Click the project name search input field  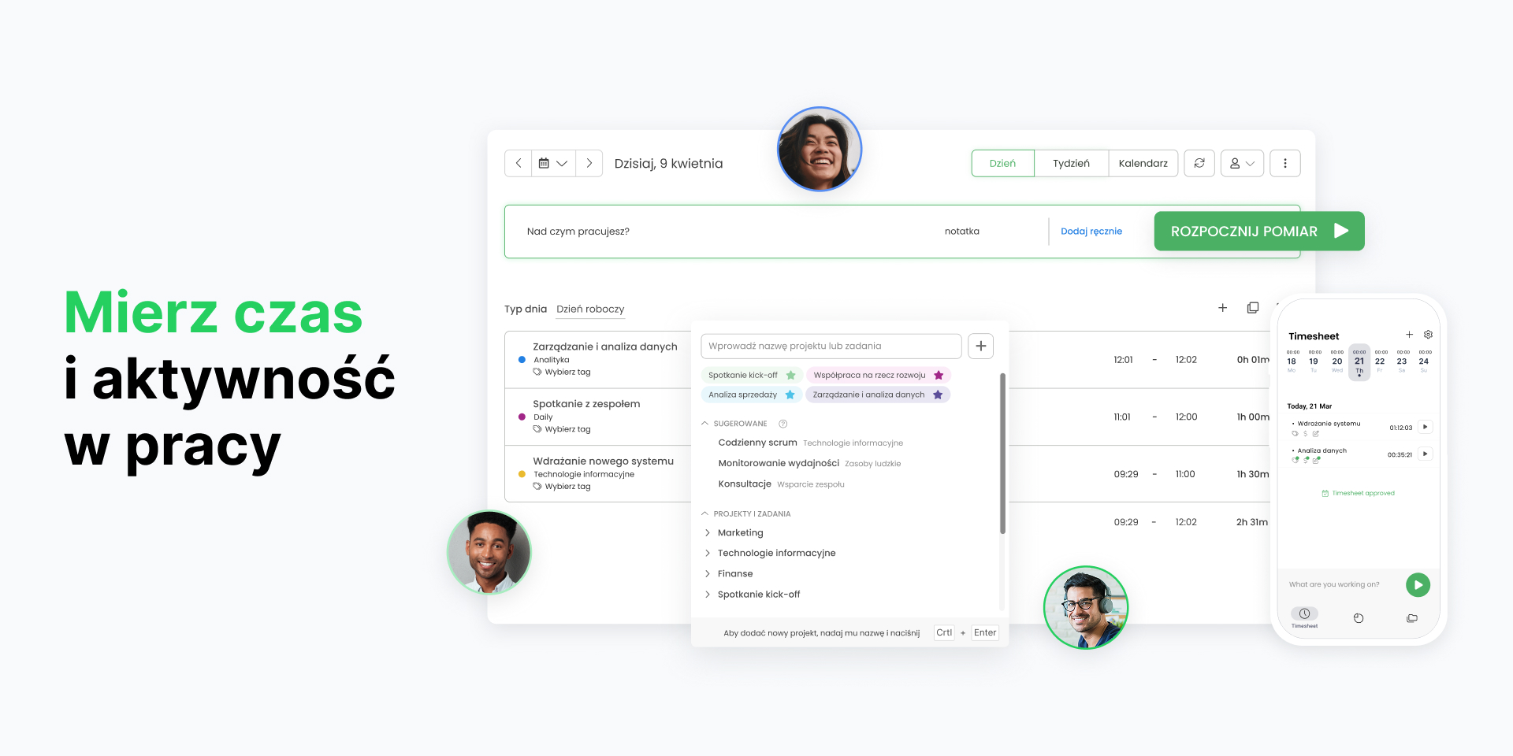(831, 346)
